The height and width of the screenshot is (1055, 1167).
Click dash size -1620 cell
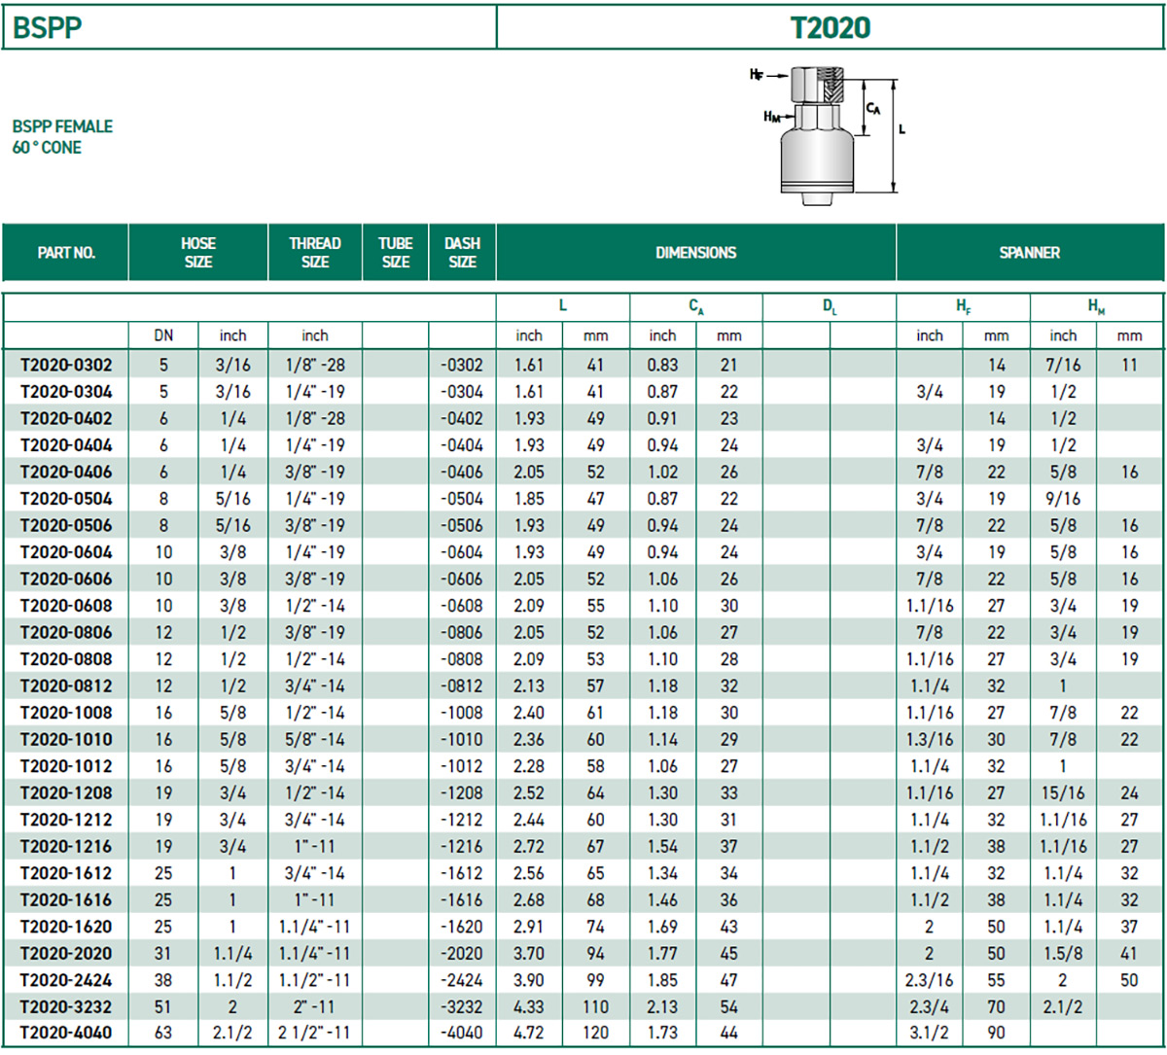click(x=462, y=927)
